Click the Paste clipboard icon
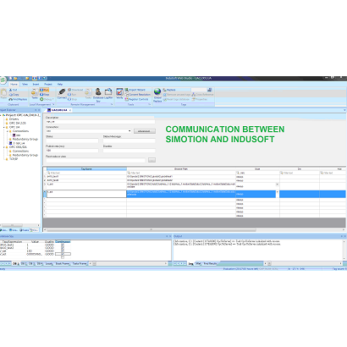 click(x=3, y=93)
